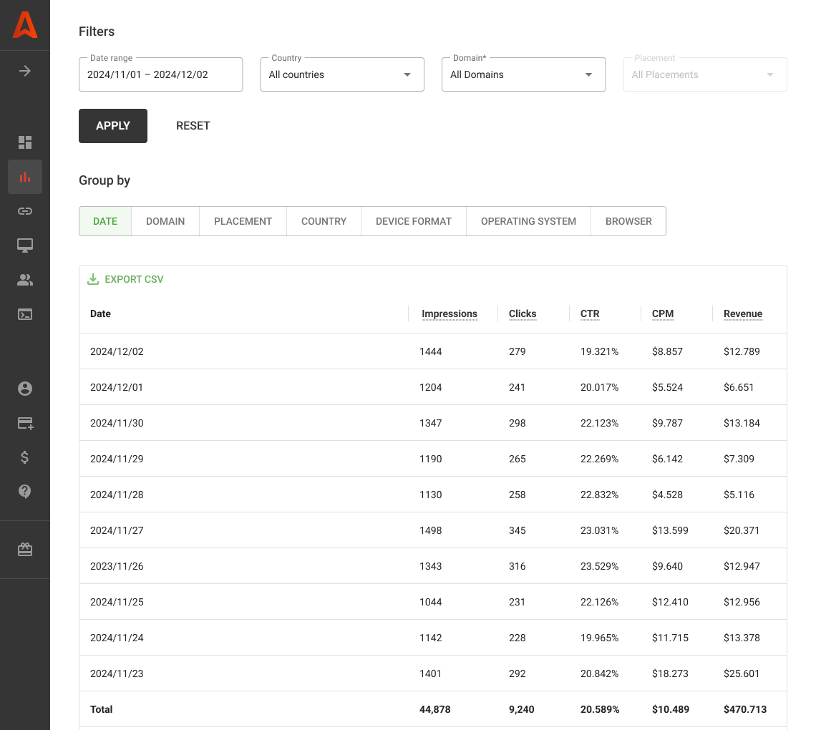Sort by the Revenue column header

(x=742, y=313)
